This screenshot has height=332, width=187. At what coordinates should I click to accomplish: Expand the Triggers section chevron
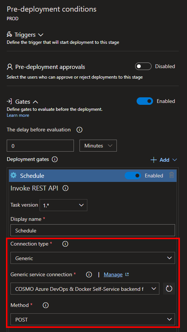point(41,35)
